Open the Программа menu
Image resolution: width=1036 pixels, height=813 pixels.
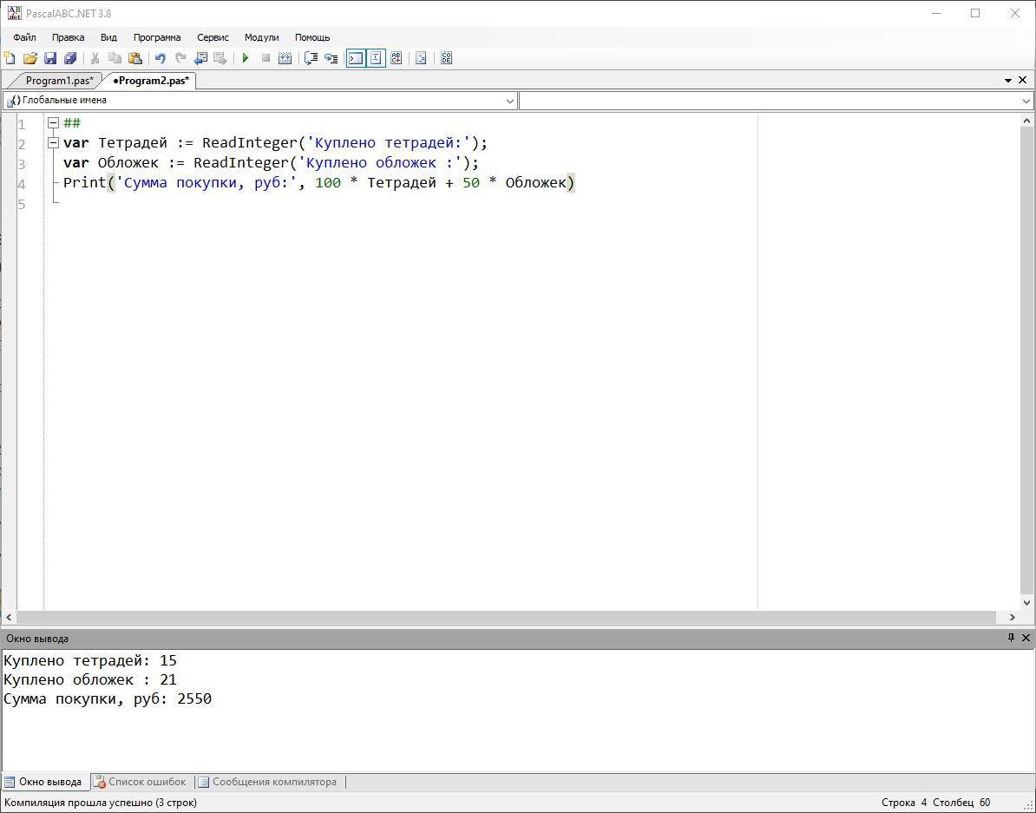click(157, 37)
